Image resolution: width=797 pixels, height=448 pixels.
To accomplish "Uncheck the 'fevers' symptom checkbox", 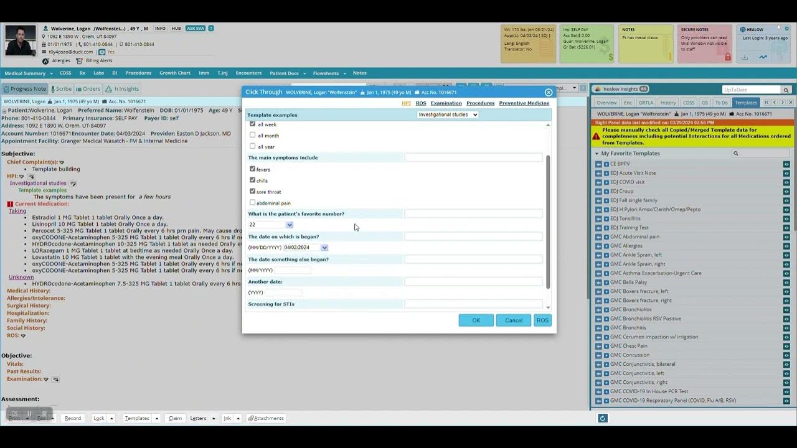I will 252,169.
